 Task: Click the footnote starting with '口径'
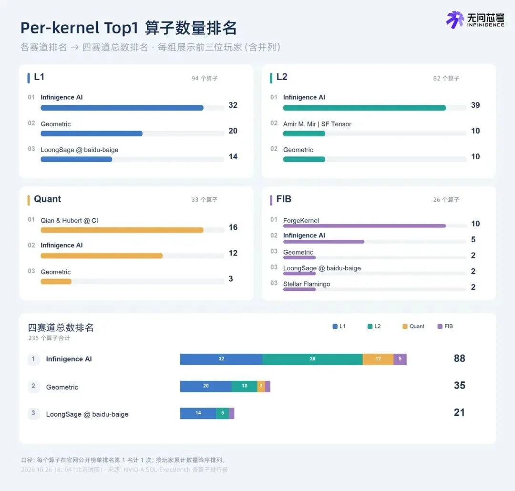tap(124, 460)
